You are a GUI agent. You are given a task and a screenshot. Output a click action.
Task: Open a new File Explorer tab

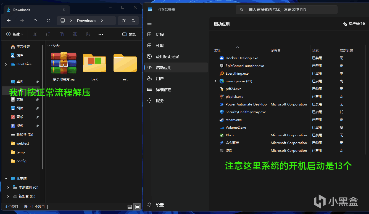pyautogui.click(x=76, y=10)
